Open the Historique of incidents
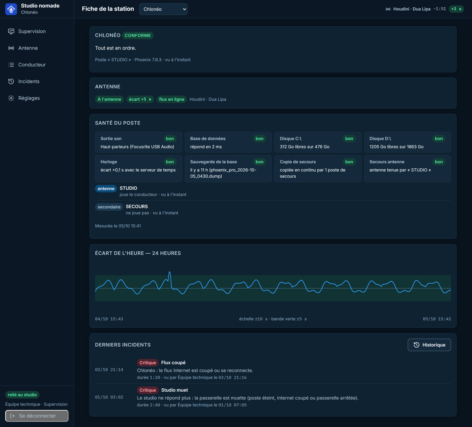472x427 pixels. coord(429,345)
